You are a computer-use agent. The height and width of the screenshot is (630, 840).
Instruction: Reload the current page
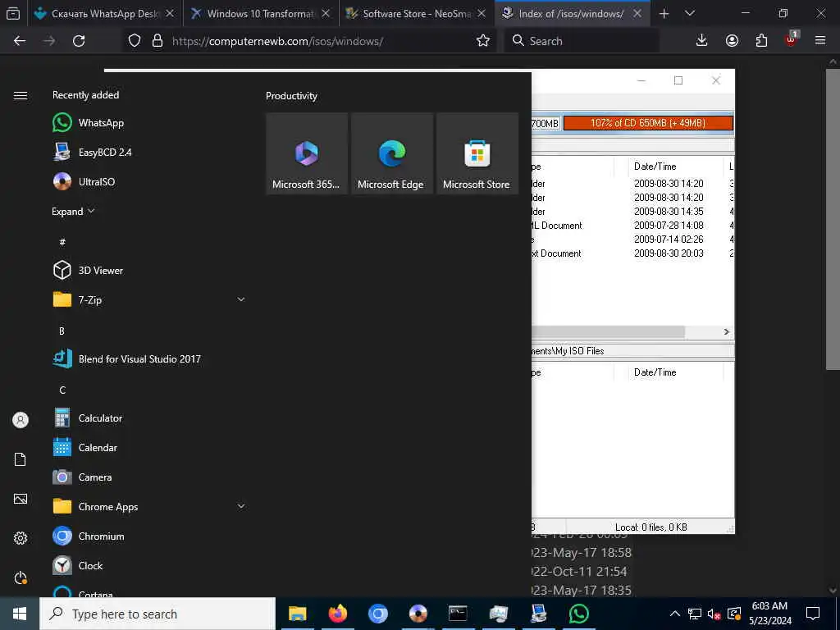pyautogui.click(x=79, y=41)
